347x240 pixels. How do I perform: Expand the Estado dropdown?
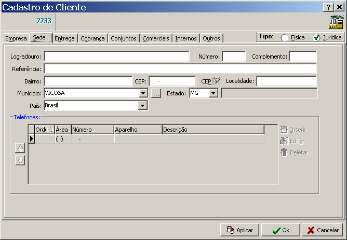click(213, 93)
